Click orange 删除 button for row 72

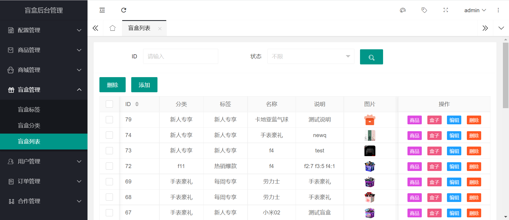tap(474, 167)
